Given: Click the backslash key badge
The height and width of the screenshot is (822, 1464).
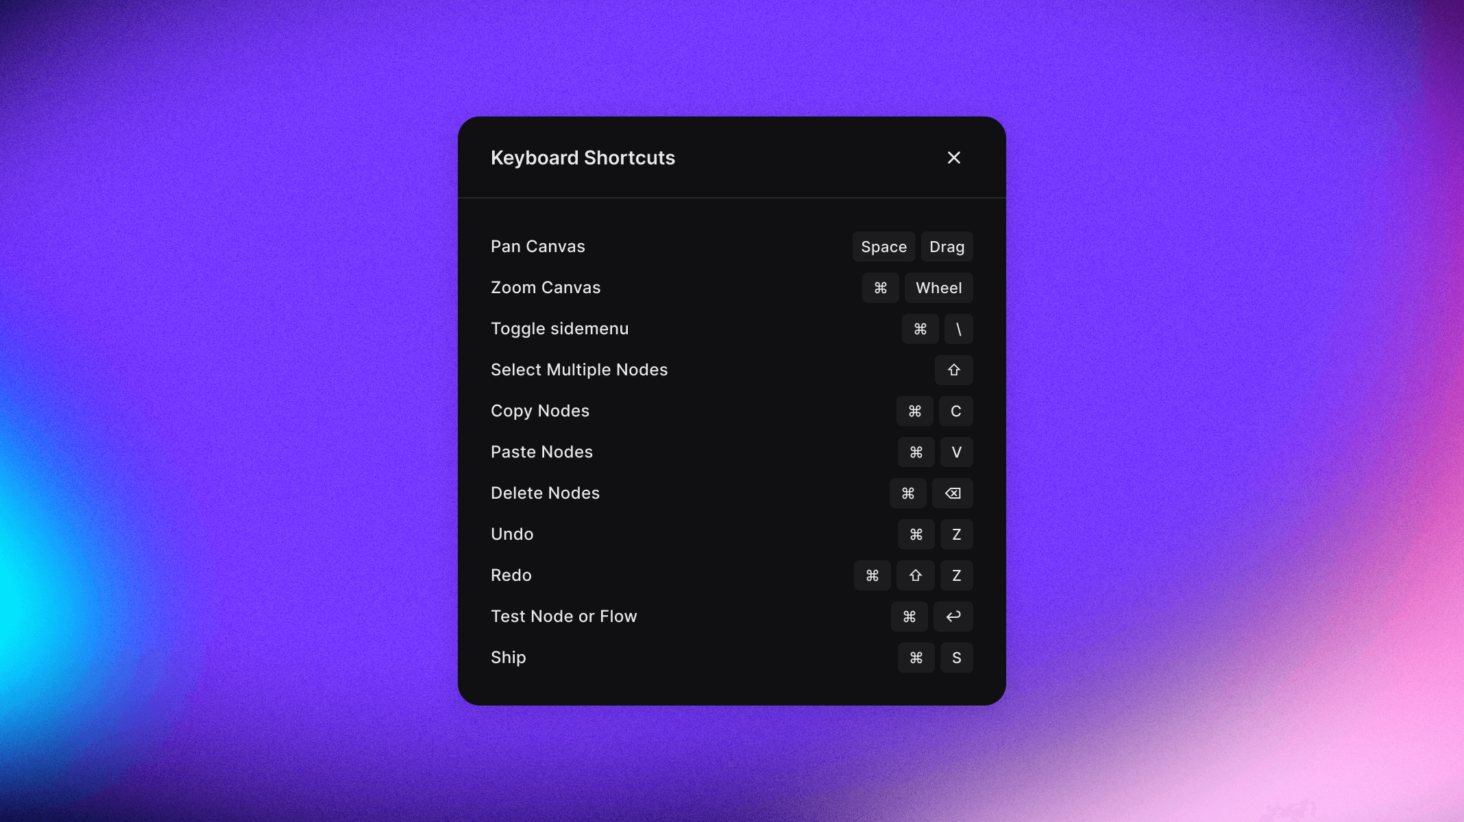Looking at the screenshot, I should click(x=958, y=329).
